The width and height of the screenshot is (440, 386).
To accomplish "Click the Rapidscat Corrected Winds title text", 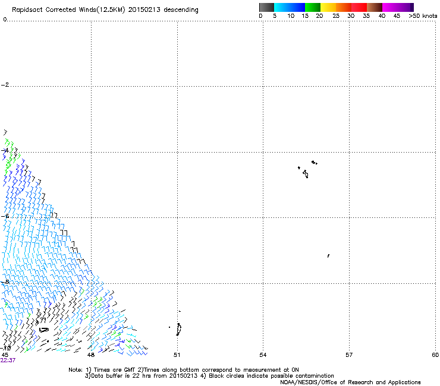I will (x=105, y=10).
